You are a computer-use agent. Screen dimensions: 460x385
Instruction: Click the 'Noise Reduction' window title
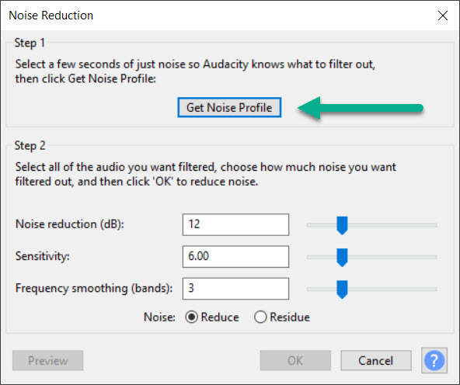[51, 16]
